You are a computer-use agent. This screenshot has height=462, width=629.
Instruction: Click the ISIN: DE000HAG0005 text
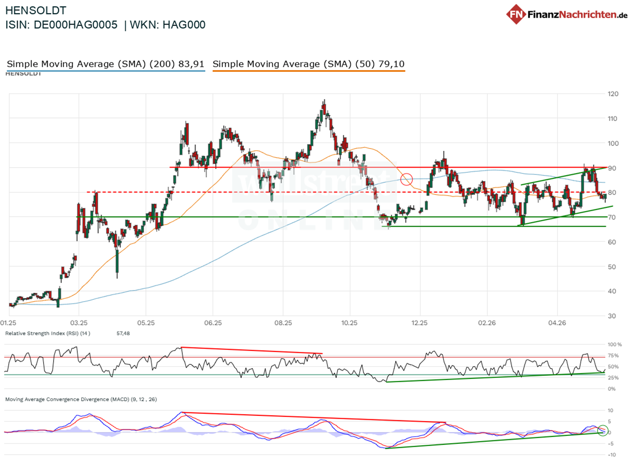61,25
